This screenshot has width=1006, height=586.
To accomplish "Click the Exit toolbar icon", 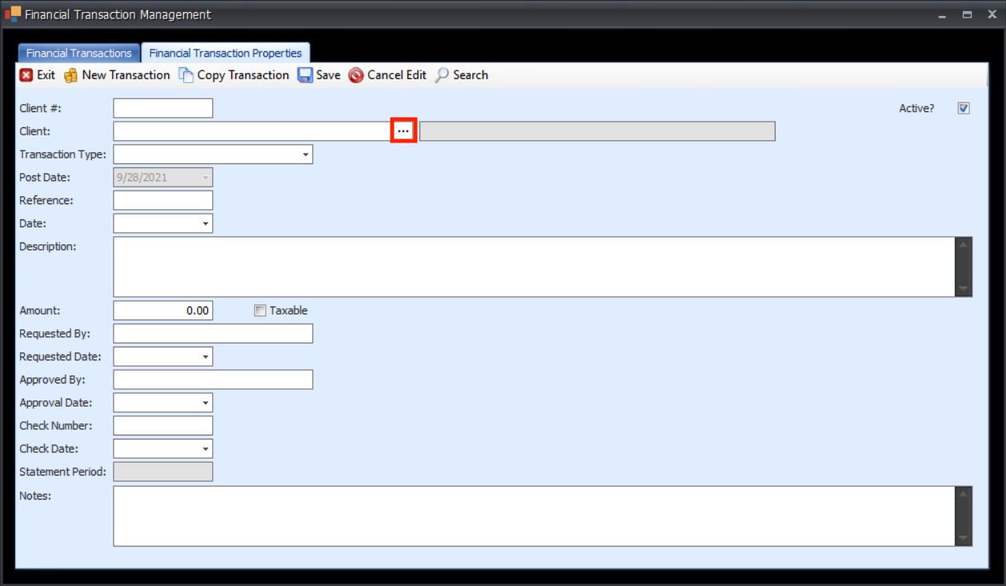I will coord(26,75).
